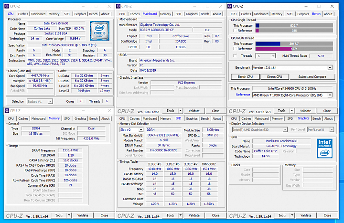Click the Part Number F4-3000C16-8GTZR field
This screenshot has width=344, height=223.
click(163, 150)
